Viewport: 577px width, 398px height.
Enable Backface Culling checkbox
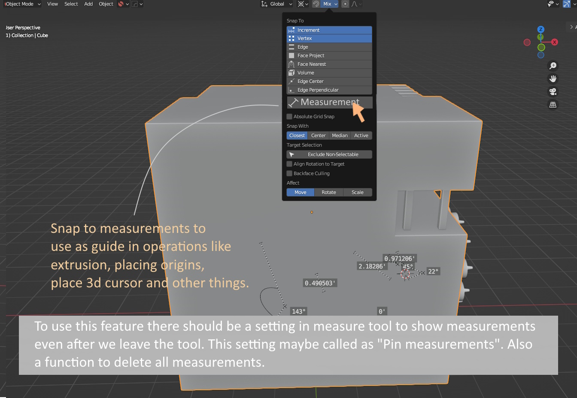point(289,173)
